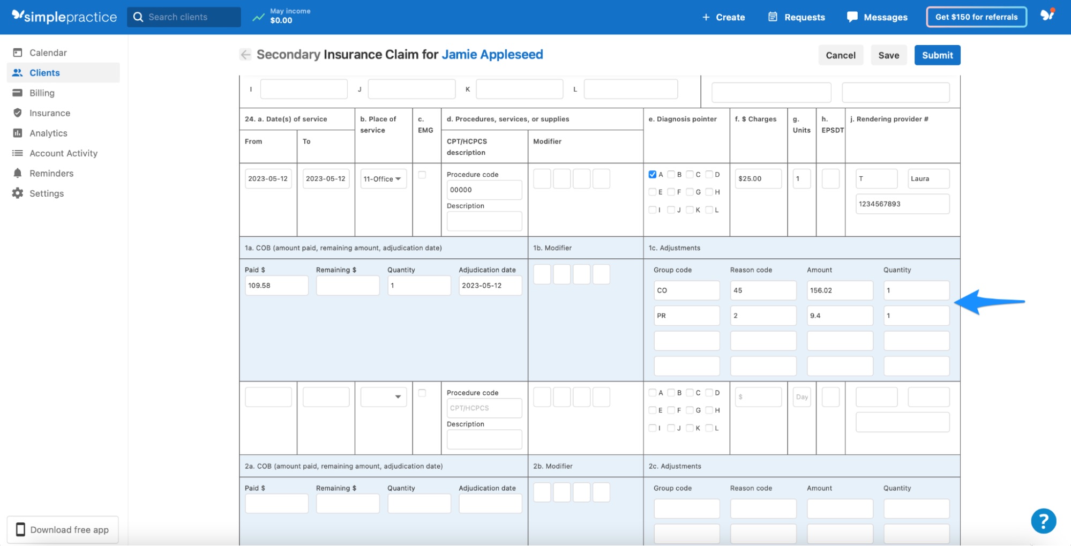
Task: Check your Reminders
Action: tap(52, 173)
